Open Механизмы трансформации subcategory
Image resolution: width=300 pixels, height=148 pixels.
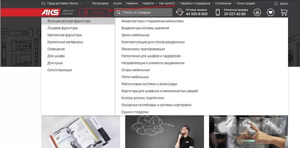[x=143, y=49]
